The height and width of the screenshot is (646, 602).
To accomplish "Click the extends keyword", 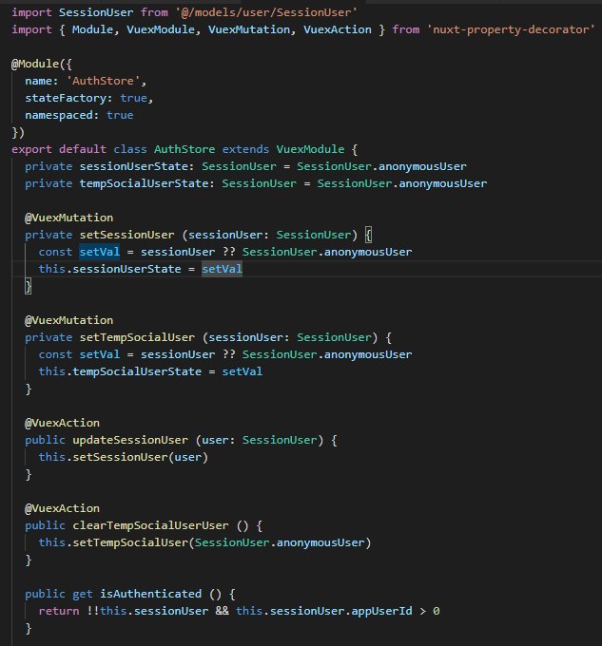I will [x=245, y=149].
